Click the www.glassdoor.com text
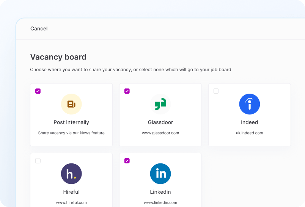 [160, 133]
